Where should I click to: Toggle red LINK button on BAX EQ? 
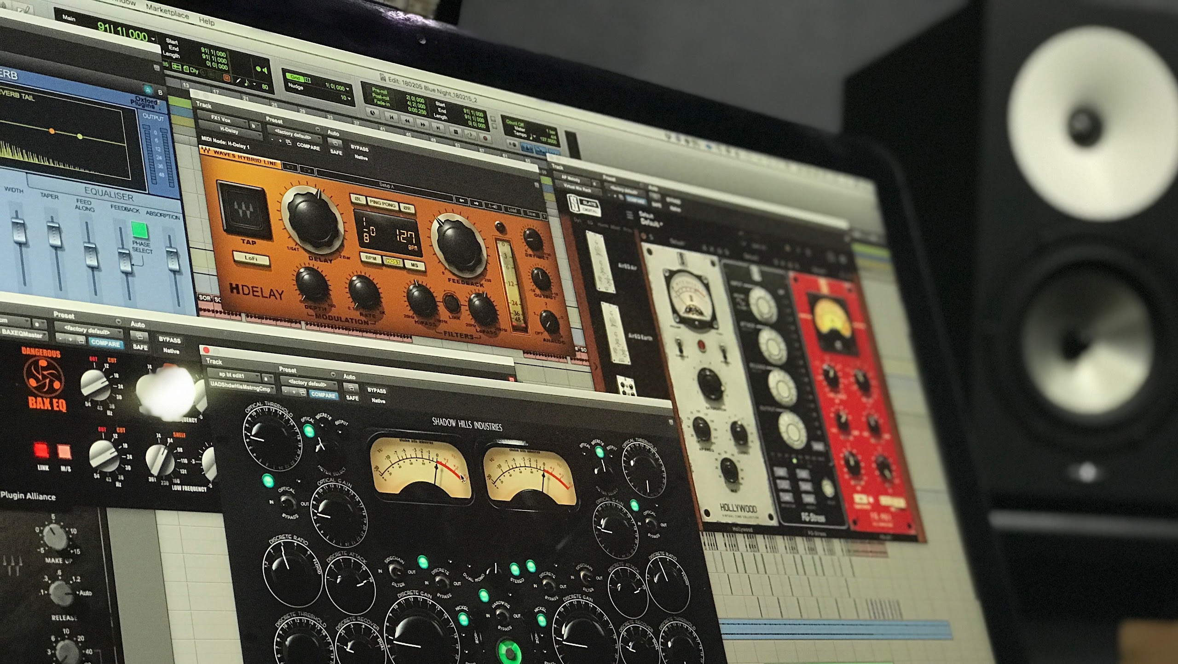pos(41,450)
